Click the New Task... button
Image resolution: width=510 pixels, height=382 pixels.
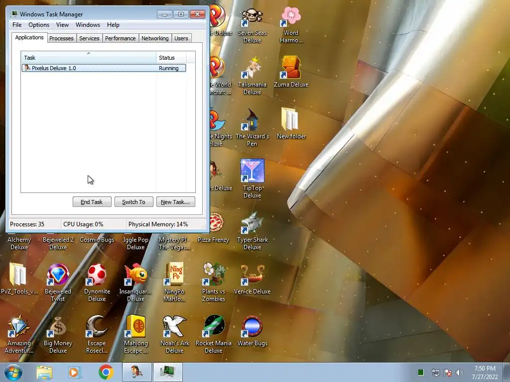point(175,202)
